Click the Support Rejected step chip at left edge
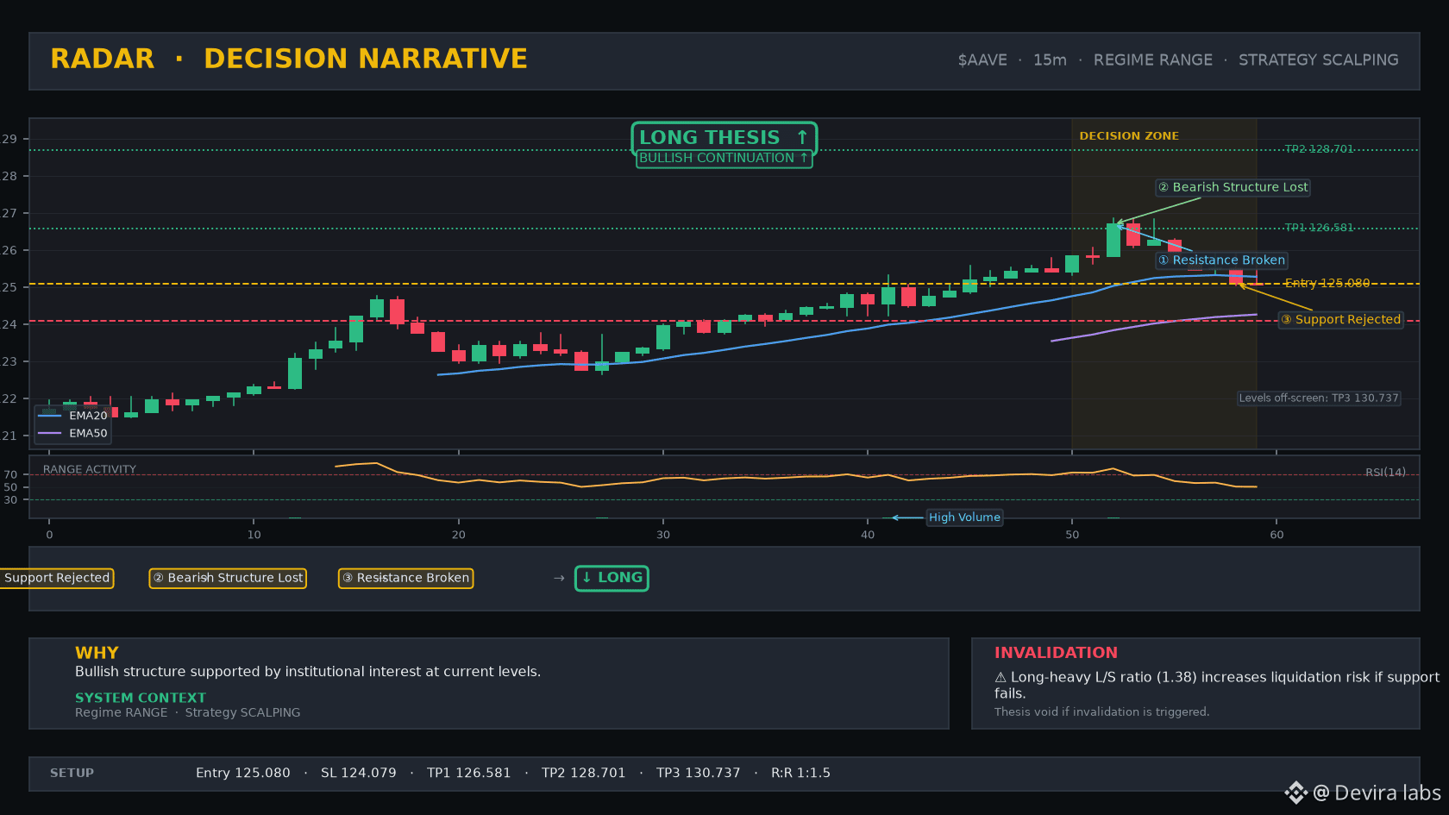1449x815 pixels. (x=57, y=578)
